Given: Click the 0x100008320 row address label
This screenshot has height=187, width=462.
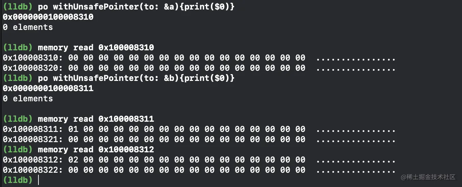Looking at the screenshot, I should [33, 68].
